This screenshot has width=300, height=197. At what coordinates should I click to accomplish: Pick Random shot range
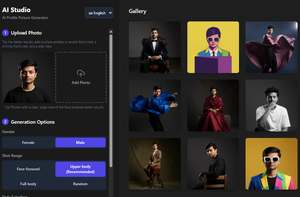[80, 184]
